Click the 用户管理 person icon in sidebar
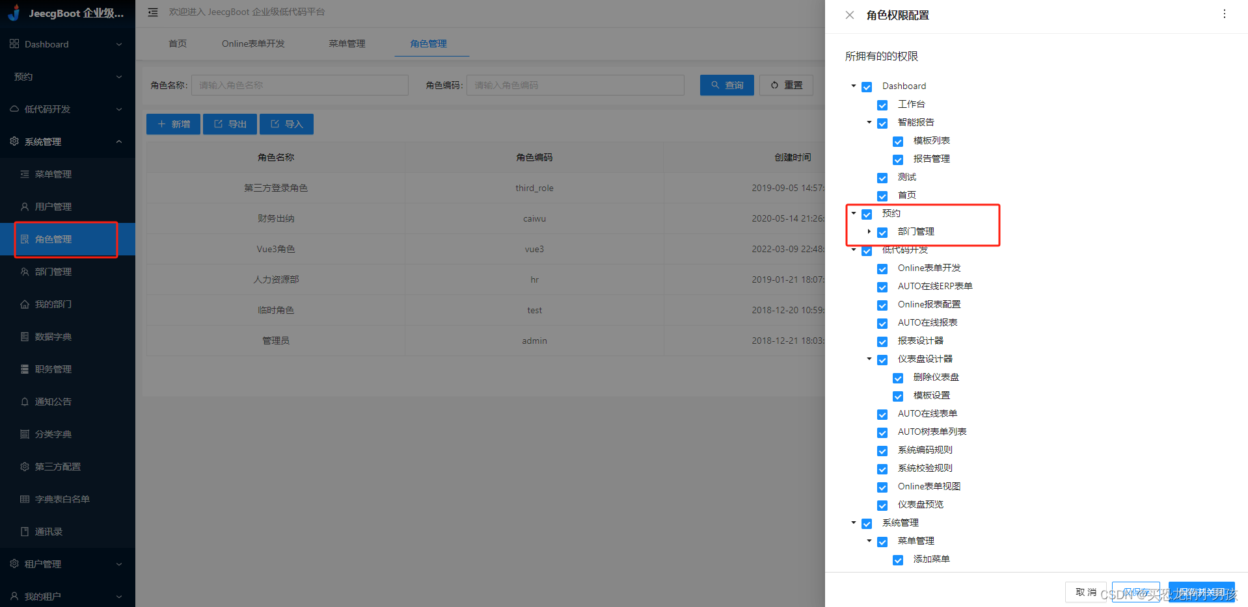The width and height of the screenshot is (1248, 607). tap(25, 206)
